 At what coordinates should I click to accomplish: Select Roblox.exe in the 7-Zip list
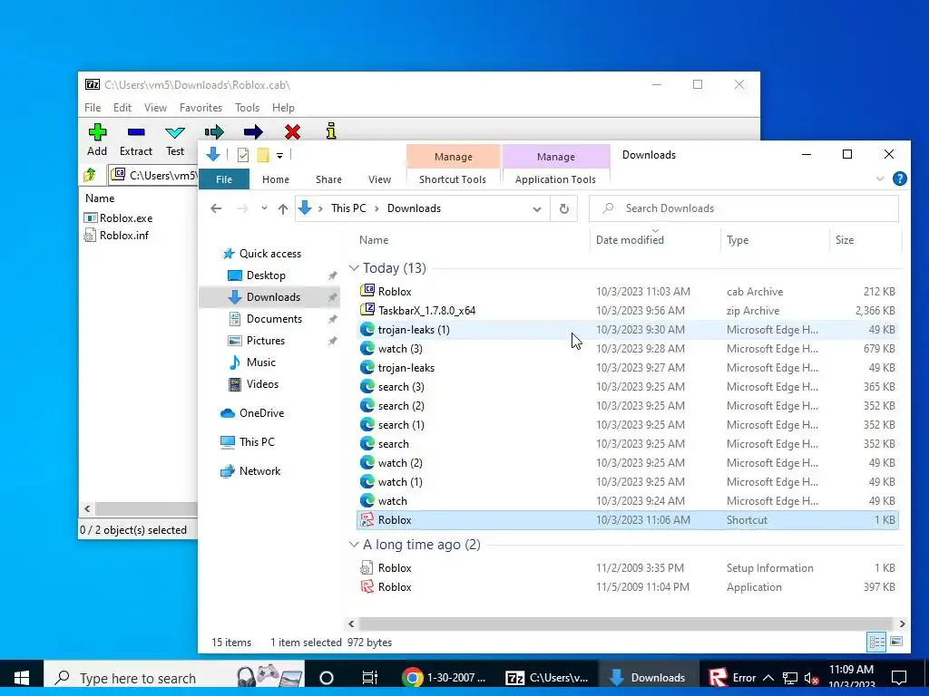pos(119,217)
